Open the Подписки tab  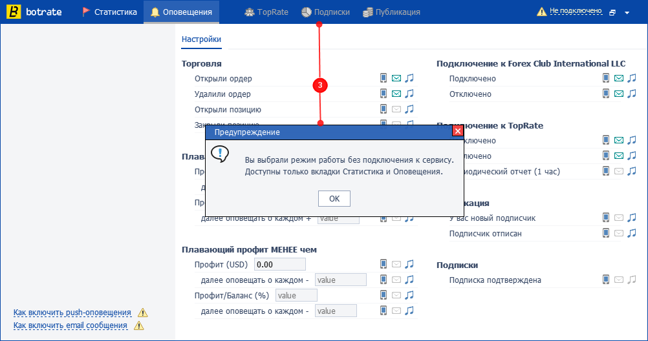(x=326, y=12)
